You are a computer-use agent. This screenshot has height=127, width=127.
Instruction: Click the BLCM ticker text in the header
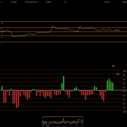click(x=107, y=2)
